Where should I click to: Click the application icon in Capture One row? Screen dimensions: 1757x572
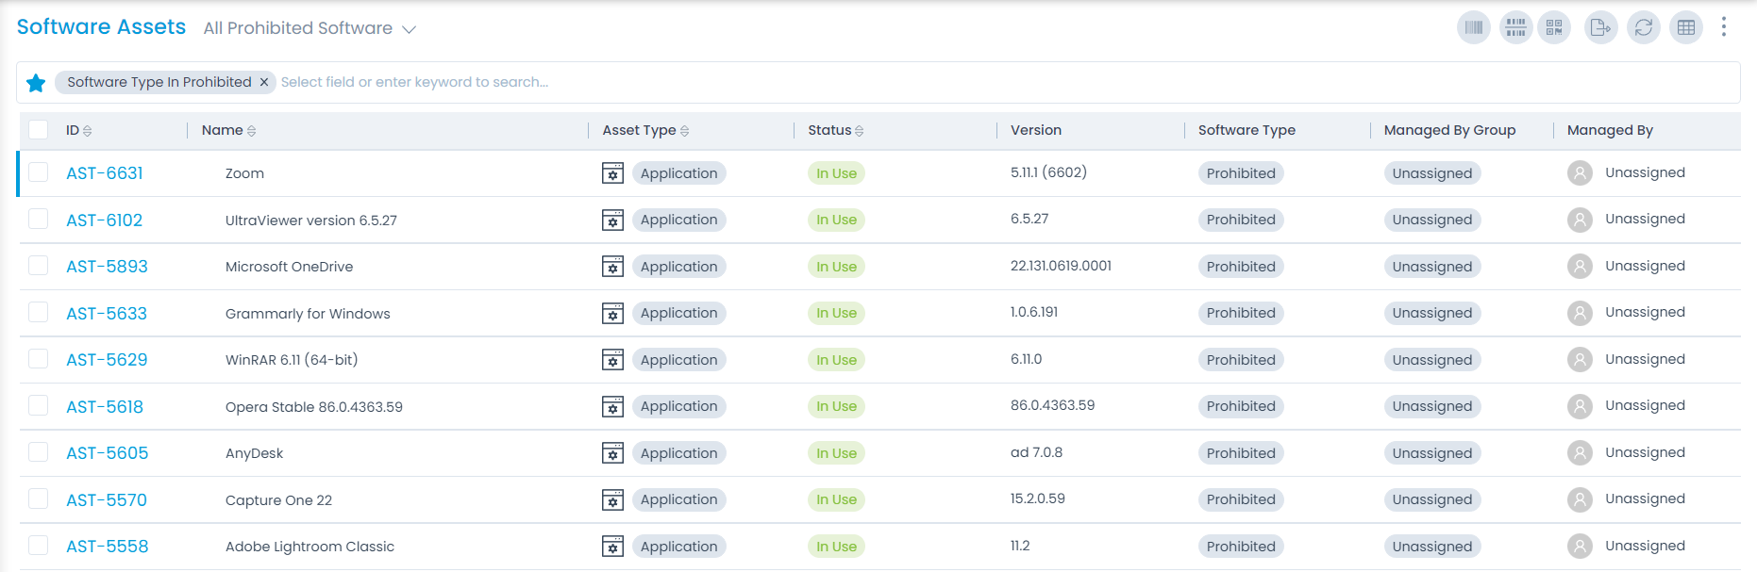point(613,499)
